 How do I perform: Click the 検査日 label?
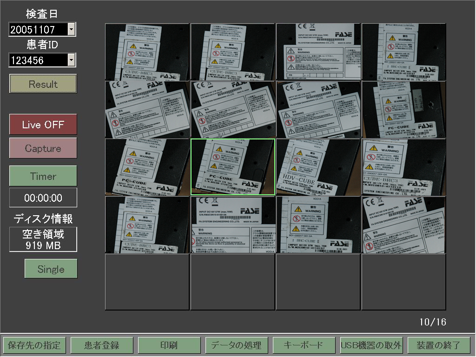(42, 14)
